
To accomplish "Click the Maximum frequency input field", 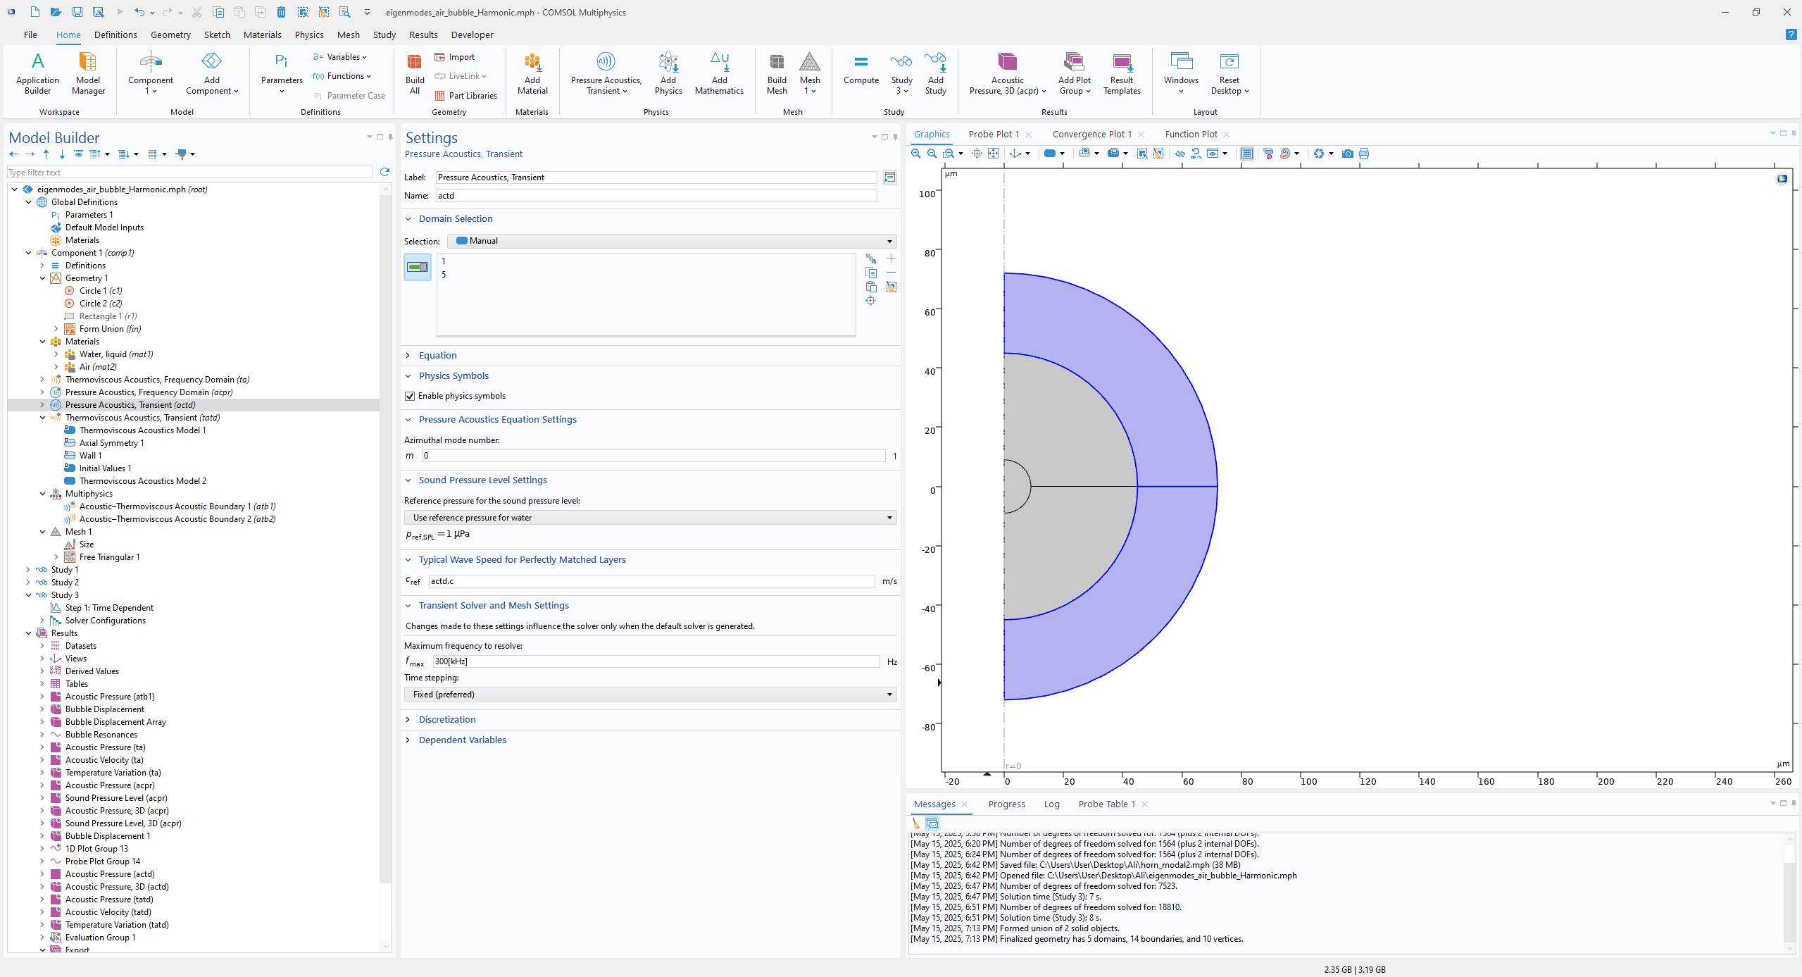I will pos(655,661).
